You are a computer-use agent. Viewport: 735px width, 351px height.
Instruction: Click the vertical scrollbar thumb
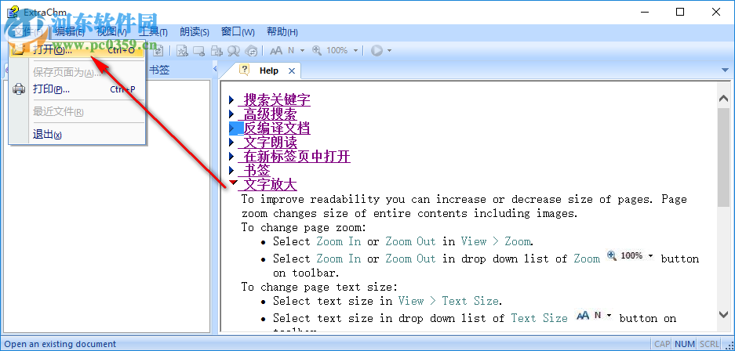[x=723, y=157]
